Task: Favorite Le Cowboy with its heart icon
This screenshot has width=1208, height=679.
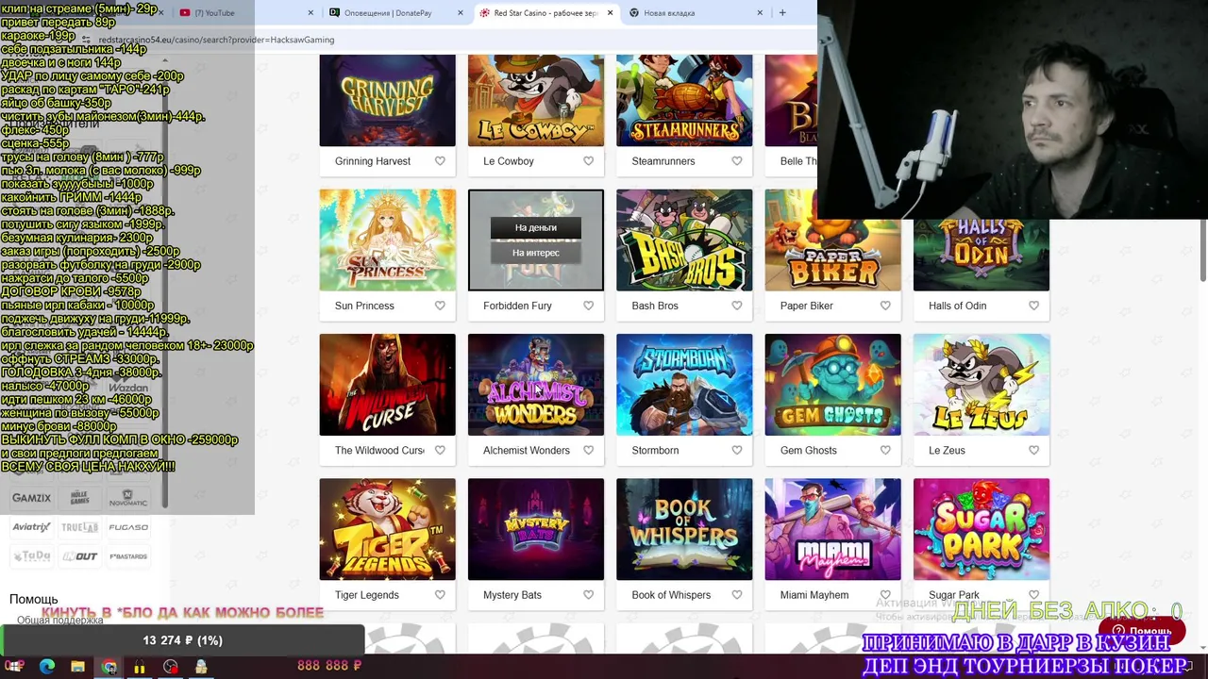Action: coord(588,161)
